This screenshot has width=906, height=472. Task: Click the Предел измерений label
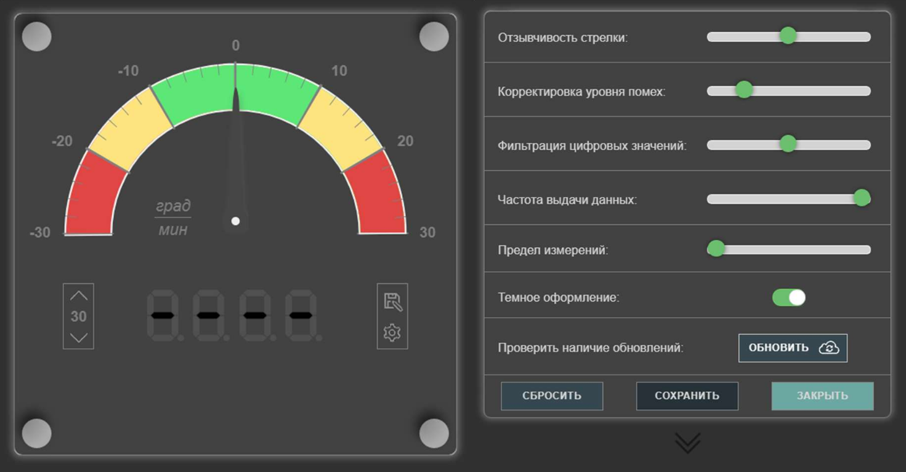(x=553, y=250)
